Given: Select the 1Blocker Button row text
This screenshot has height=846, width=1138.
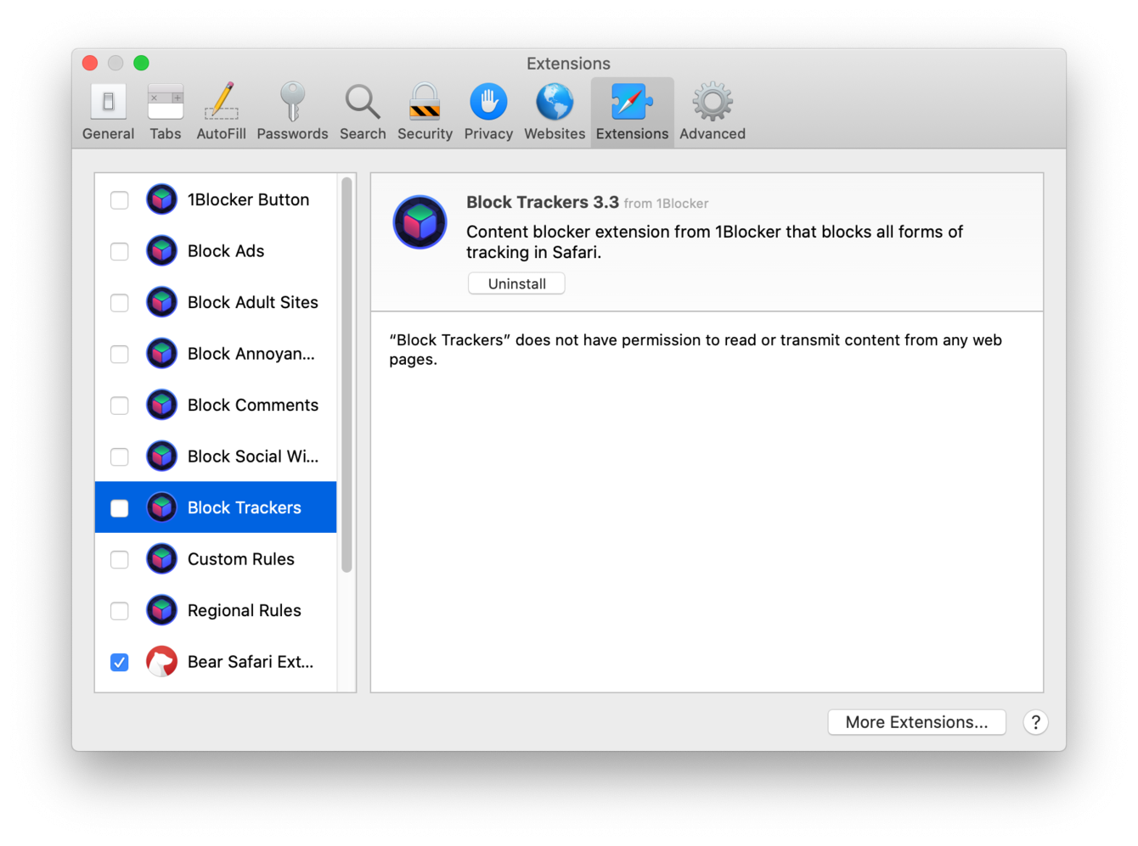Looking at the screenshot, I should pyautogui.click(x=248, y=199).
